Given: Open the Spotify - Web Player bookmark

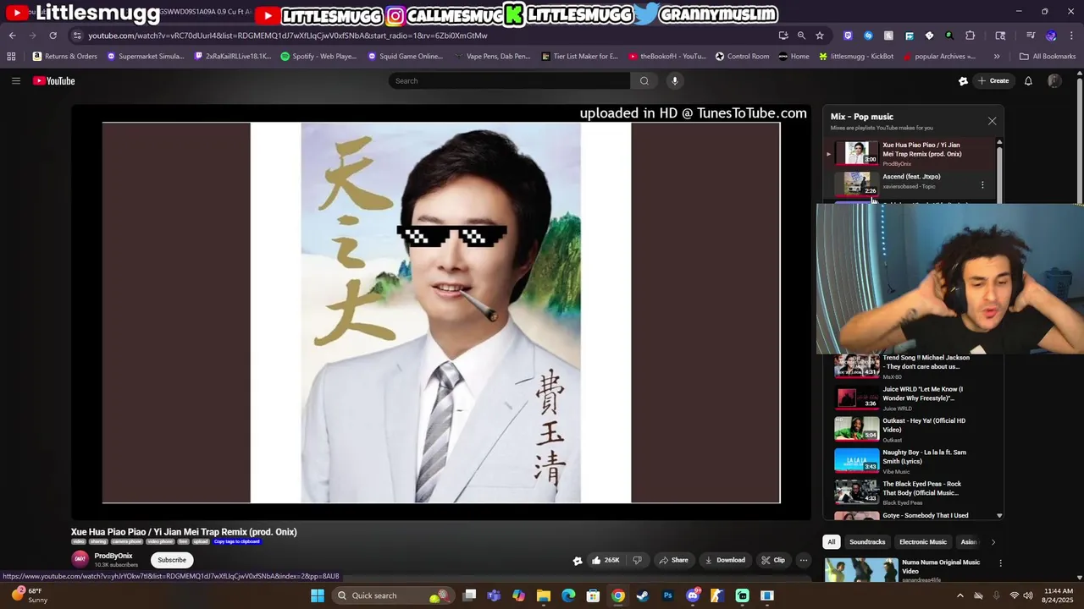Looking at the screenshot, I should (318, 57).
